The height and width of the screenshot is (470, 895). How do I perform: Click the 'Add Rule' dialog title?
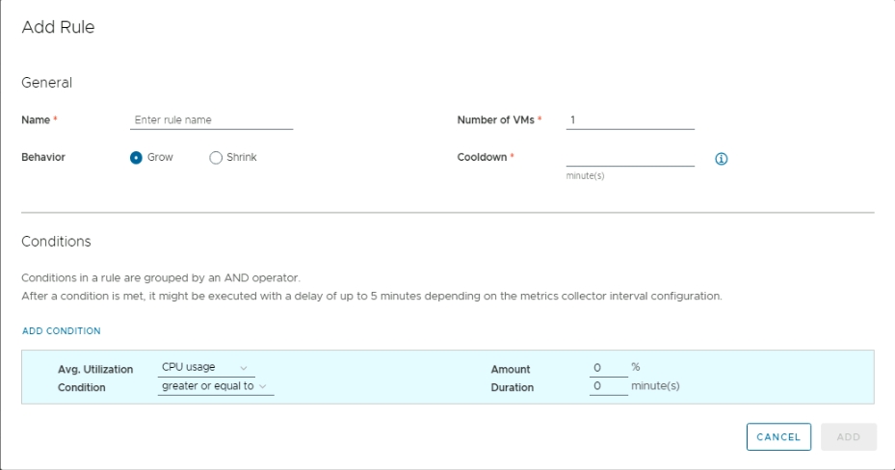click(58, 28)
